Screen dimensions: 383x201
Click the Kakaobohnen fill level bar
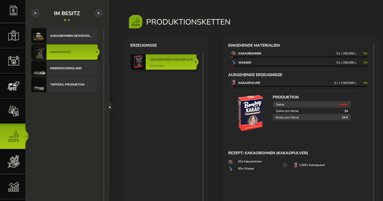(299, 57)
